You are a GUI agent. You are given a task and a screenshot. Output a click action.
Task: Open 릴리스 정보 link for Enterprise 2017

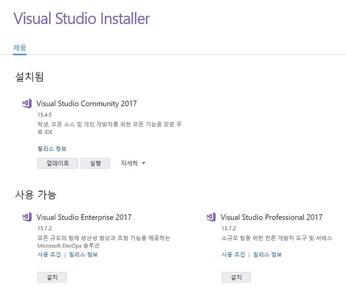pyautogui.click(x=84, y=255)
